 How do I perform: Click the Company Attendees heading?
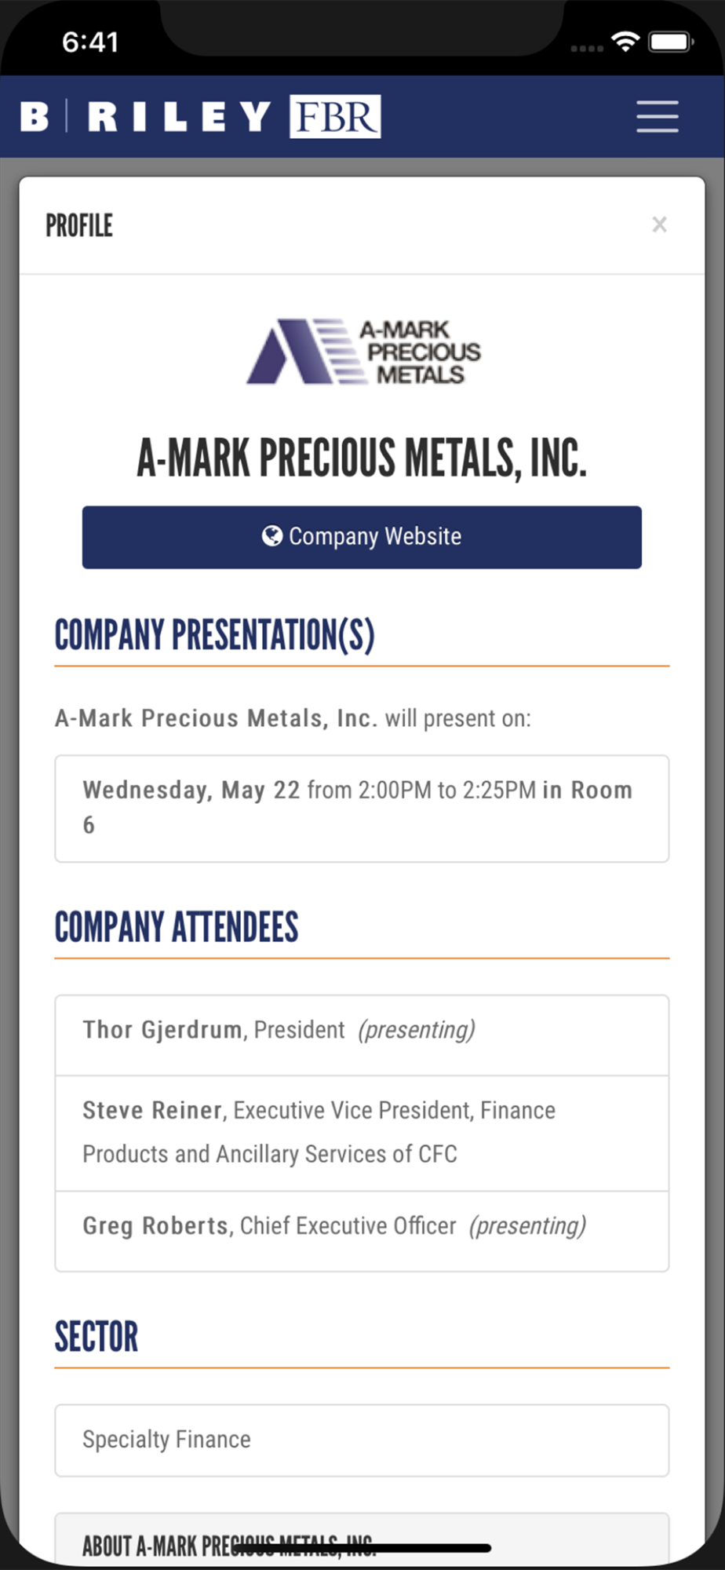click(177, 927)
